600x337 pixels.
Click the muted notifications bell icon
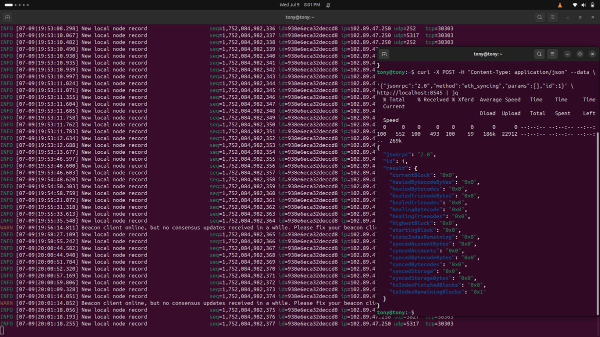pyautogui.click(x=328, y=5)
